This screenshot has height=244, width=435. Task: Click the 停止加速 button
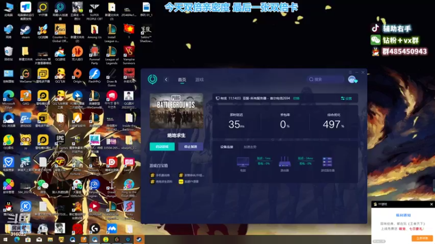(x=191, y=146)
